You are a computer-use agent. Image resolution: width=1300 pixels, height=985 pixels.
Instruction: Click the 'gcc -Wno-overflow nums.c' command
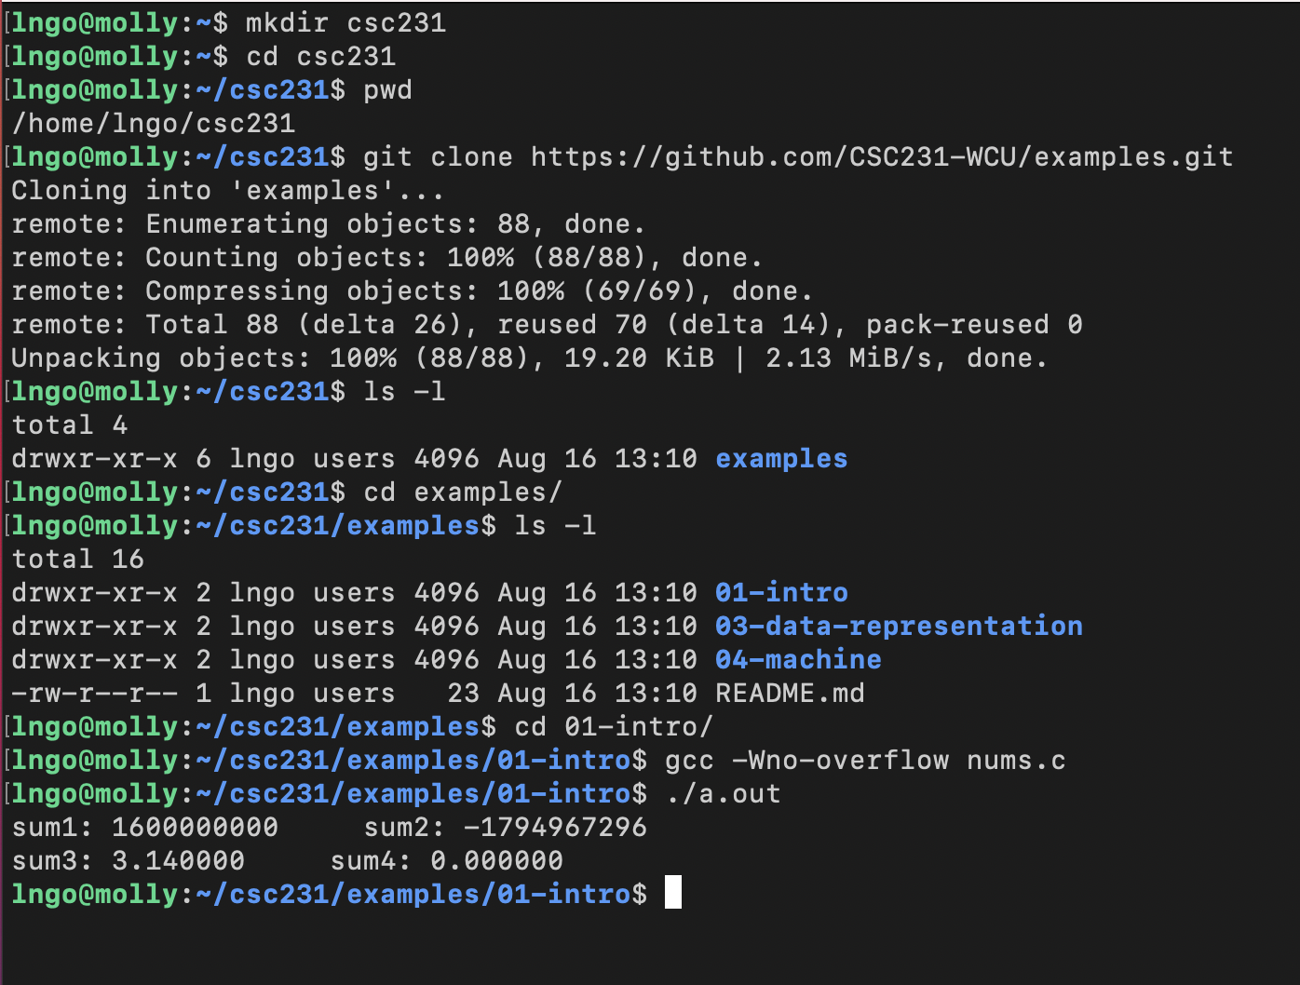(x=865, y=760)
